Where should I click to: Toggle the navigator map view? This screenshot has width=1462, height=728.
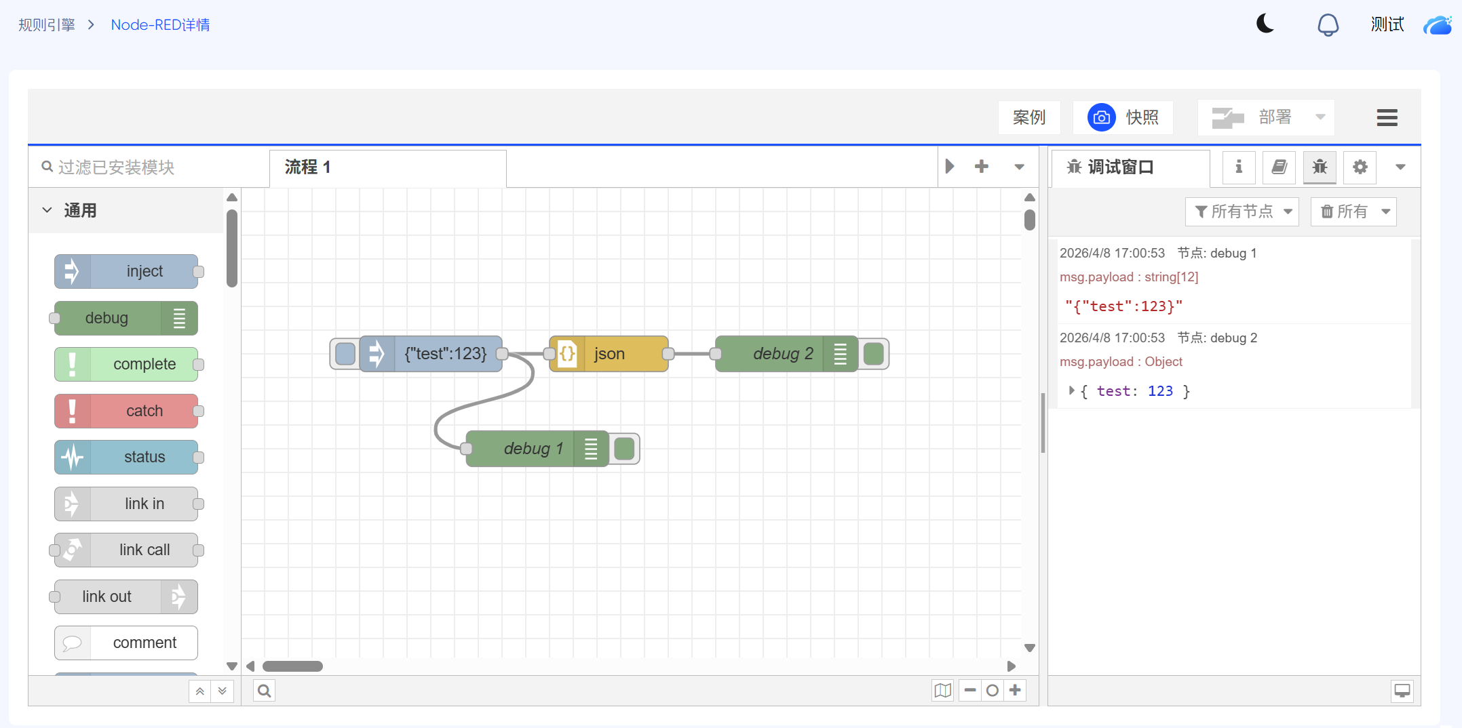[942, 691]
